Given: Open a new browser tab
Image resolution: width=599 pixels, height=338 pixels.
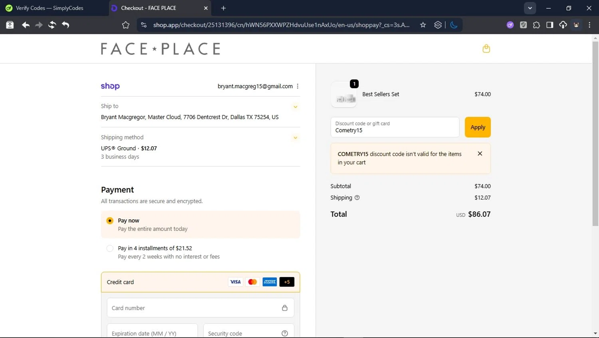Looking at the screenshot, I should [223, 8].
